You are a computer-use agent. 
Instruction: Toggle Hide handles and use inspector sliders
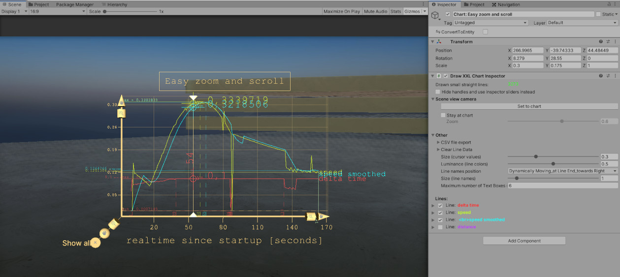[438, 92]
